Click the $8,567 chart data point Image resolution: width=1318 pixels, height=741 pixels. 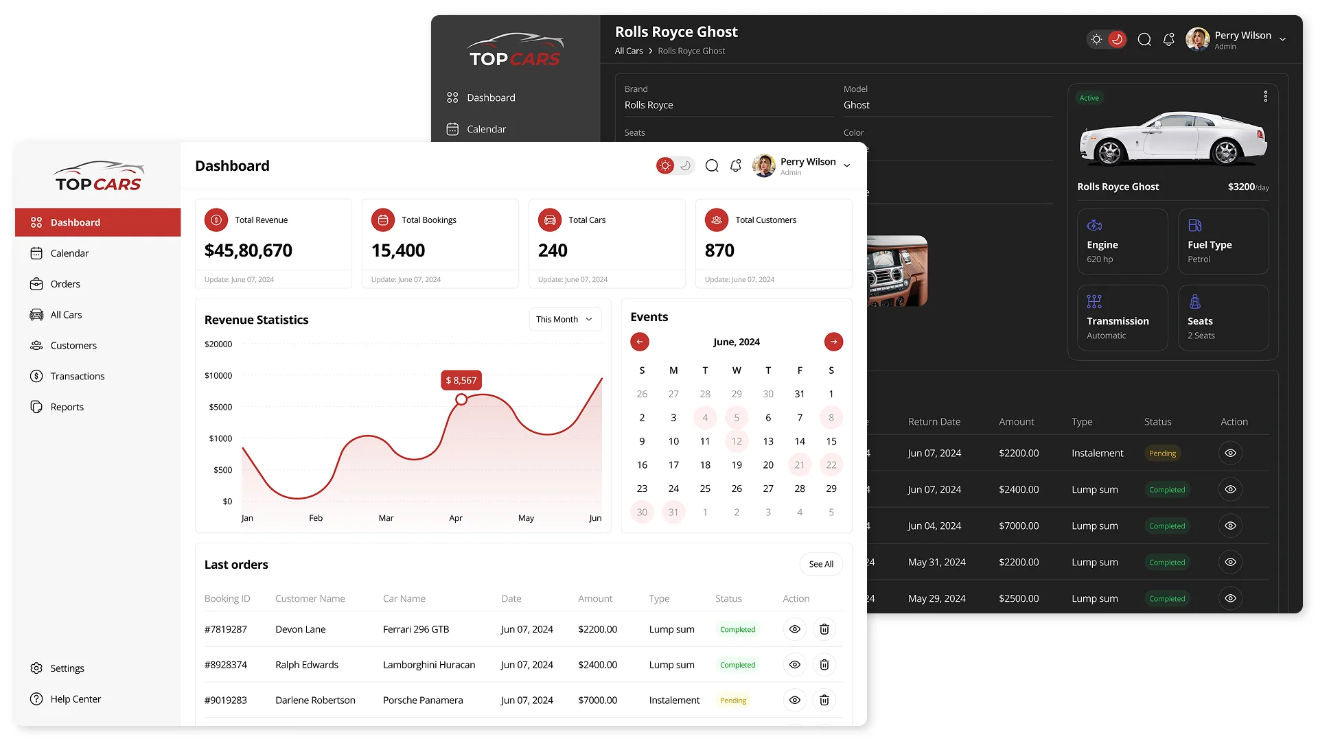pyautogui.click(x=461, y=399)
